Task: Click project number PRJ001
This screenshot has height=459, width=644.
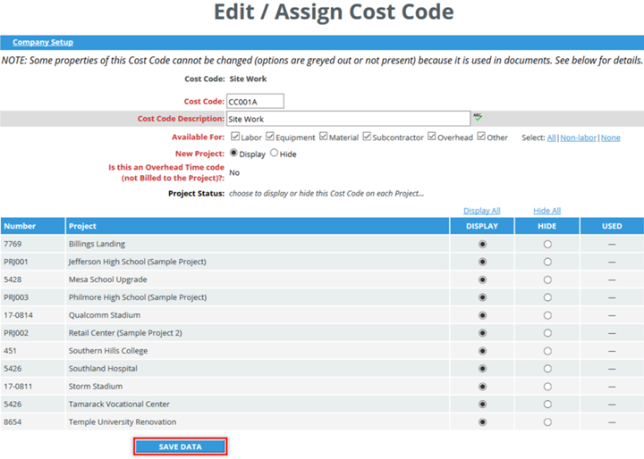Action: [16, 262]
